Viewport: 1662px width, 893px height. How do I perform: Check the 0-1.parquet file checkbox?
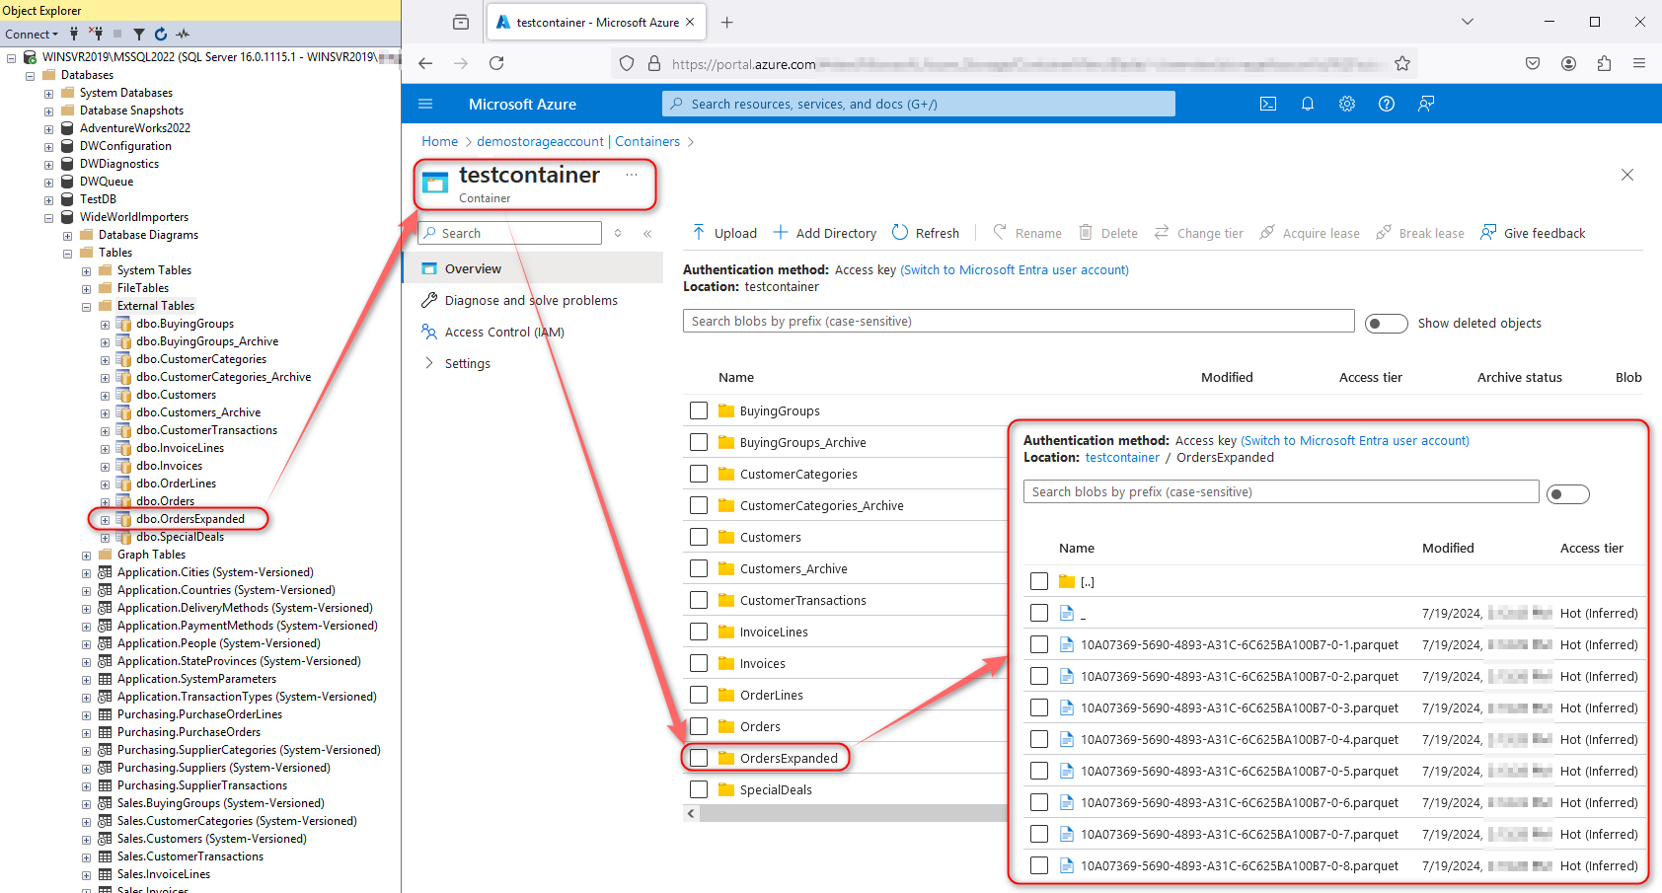(x=1038, y=644)
